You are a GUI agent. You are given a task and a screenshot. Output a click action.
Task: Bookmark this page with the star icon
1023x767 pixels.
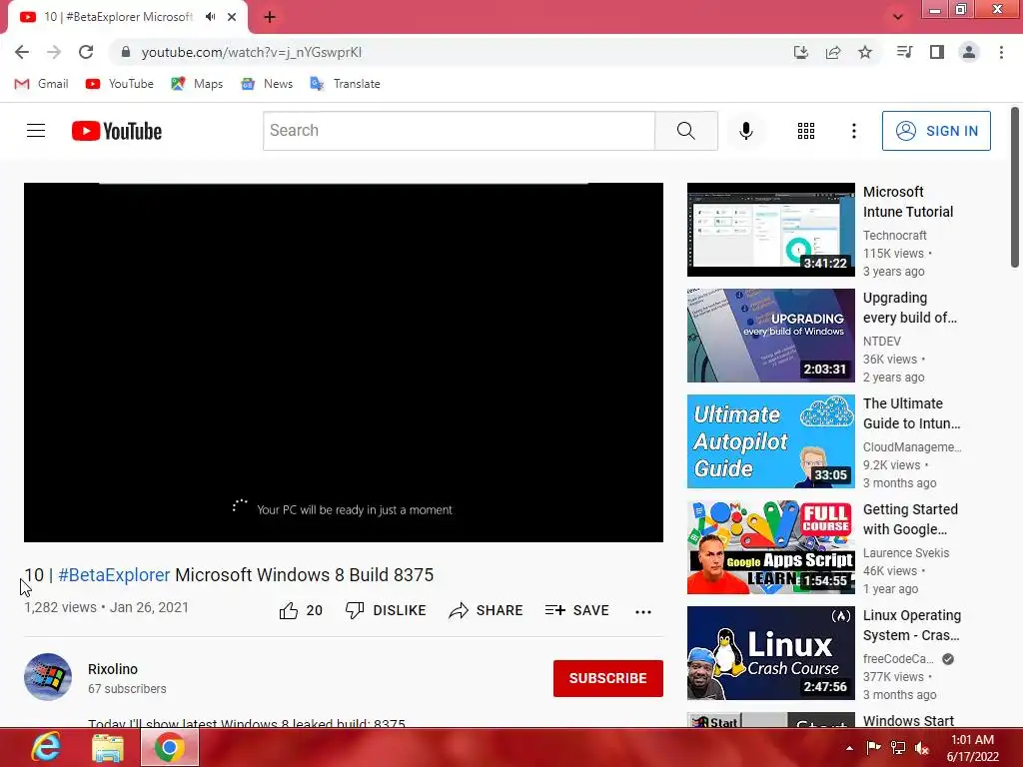pyautogui.click(x=865, y=52)
